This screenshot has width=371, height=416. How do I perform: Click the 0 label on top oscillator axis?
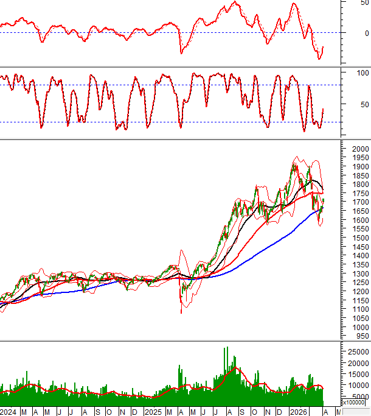364,33
